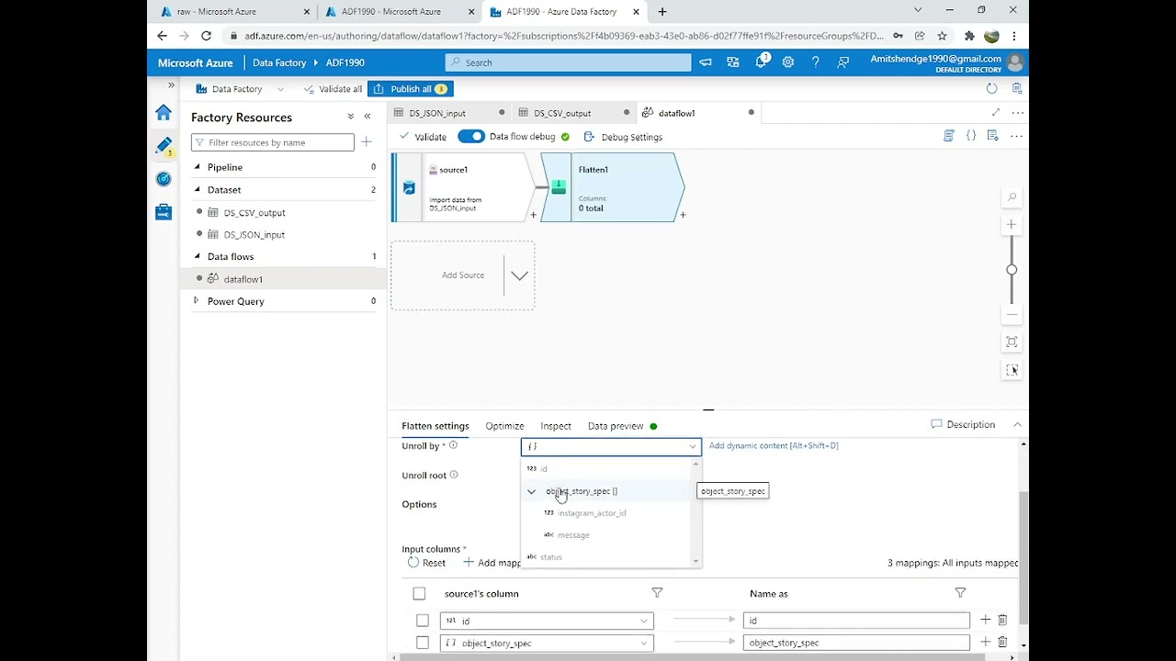
Task: Check the id mapping row checkbox
Action: pos(423,621)
